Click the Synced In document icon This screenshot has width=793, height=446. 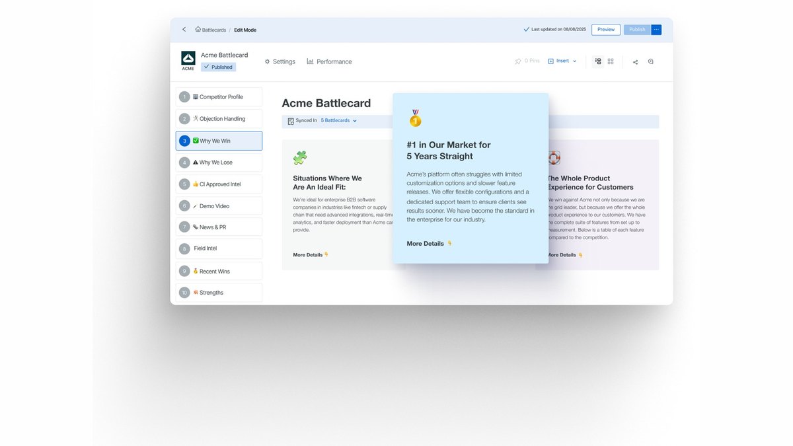click(x=291, y=121)
